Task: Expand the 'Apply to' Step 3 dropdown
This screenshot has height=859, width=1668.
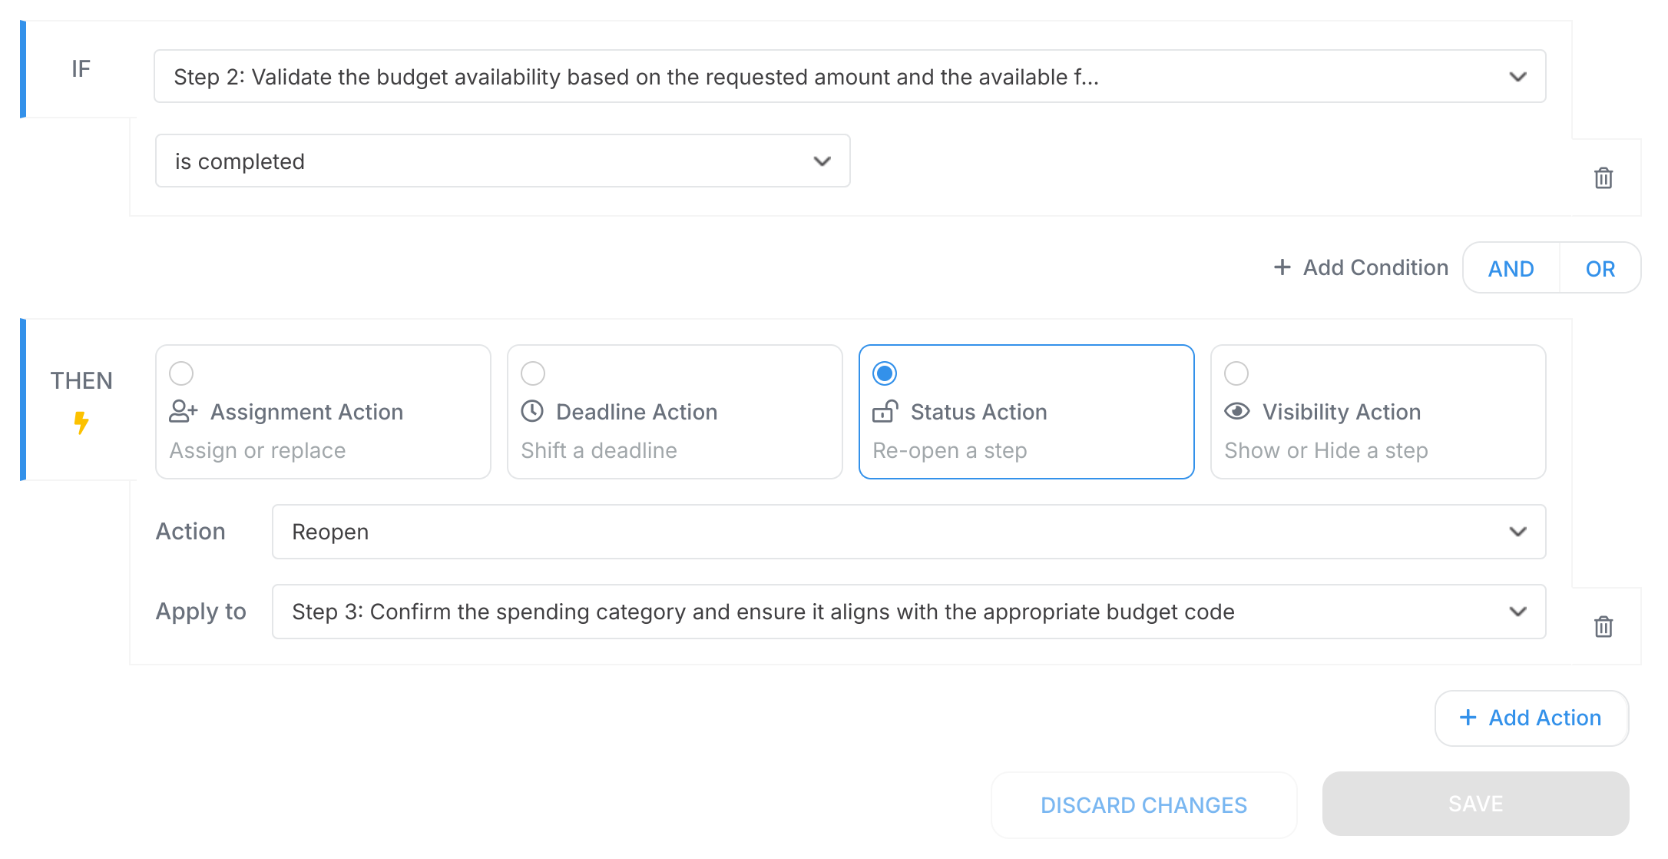Action: pyautogui.click(x=908, y=612)
